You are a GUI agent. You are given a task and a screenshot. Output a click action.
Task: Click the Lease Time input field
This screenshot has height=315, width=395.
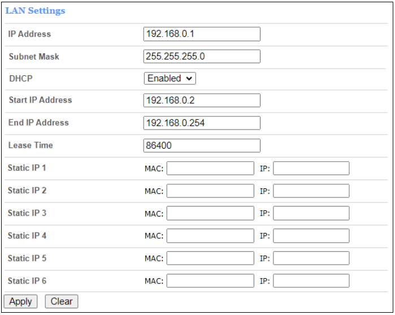tap(202, 145)
